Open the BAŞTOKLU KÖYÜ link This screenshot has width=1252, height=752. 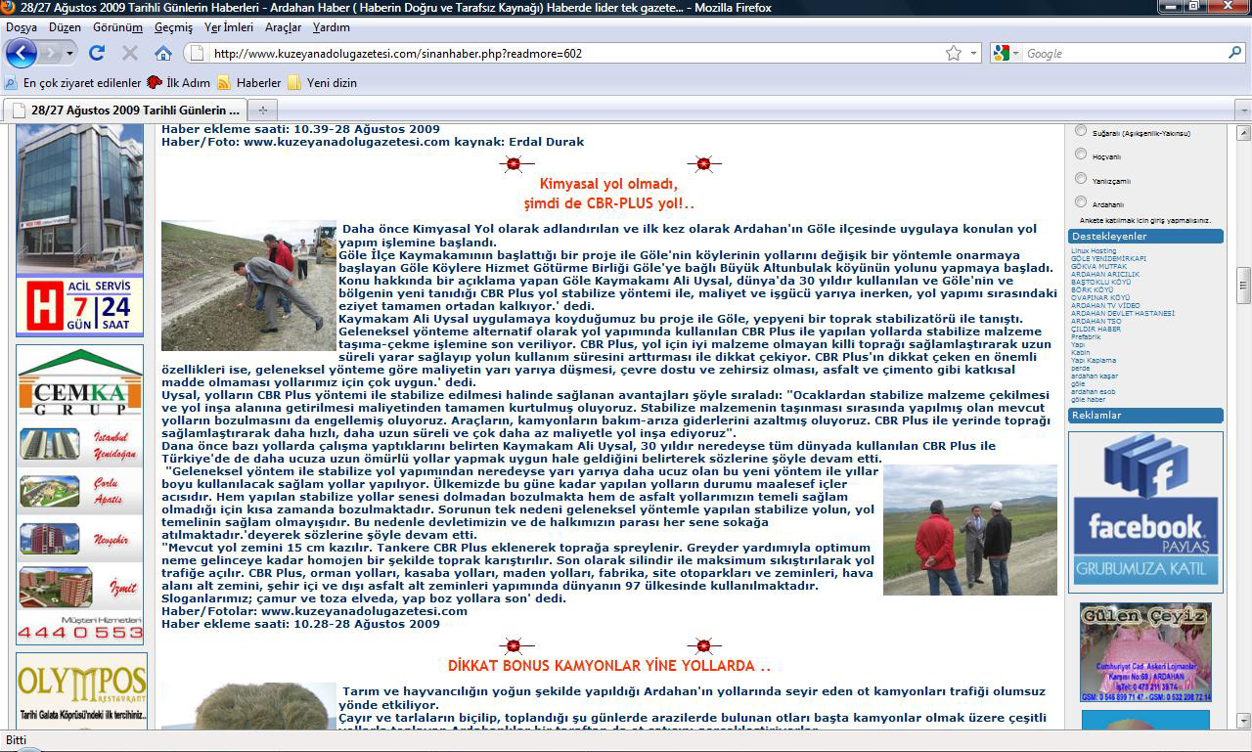coord(1101,282)
